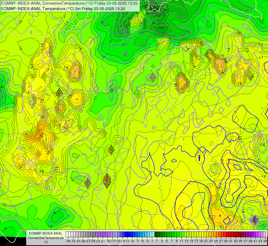This screenshot has width=268, height=246.
Task: Click the -19 legend scale value
Action: 107,241
